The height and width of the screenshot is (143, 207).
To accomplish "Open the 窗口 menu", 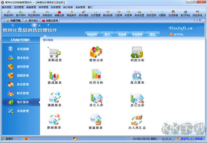I will click(x=90, y=7).
